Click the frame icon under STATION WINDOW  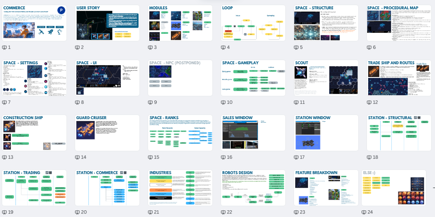296,157
